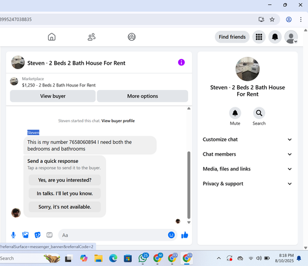Image resolution: width=308 pixels, height=266 pixels.
Task: Click the chat scroll up arrow
Action: [x=189, y=109]
